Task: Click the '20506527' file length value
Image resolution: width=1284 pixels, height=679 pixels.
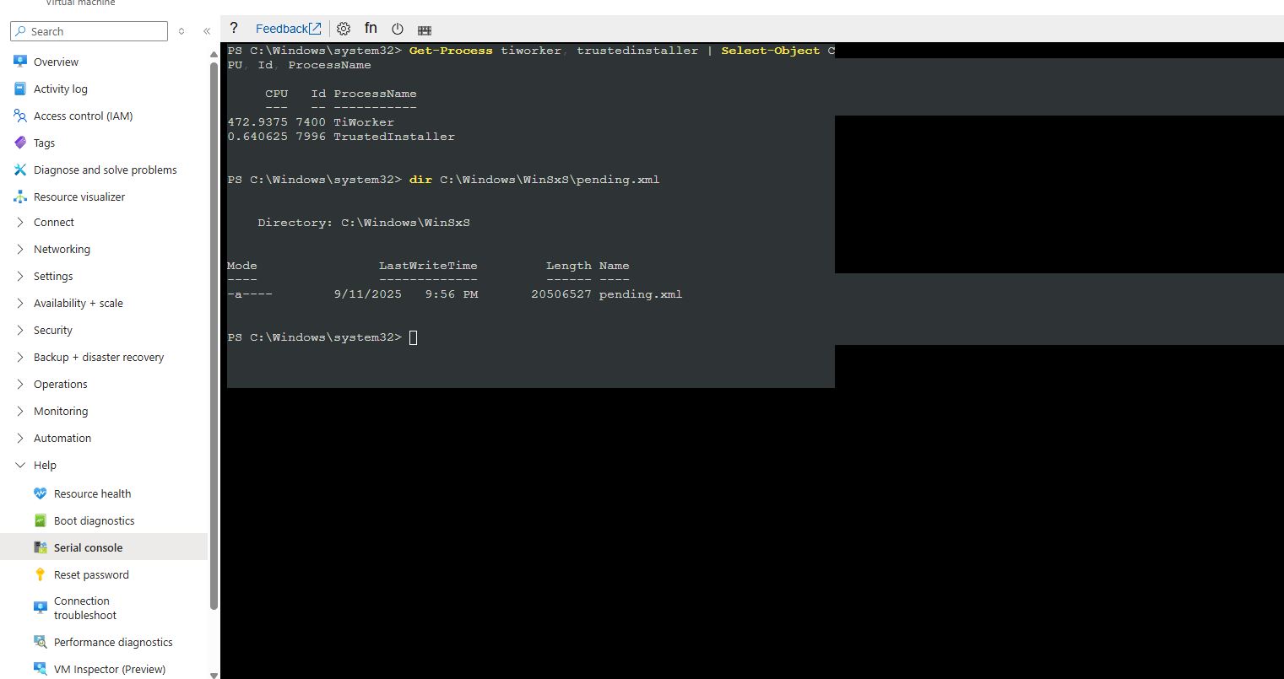Action: pyautogui.click(x=561, y=294)
